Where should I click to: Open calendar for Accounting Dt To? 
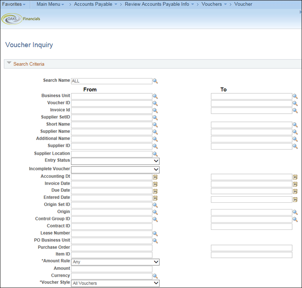[x=295, y=177]
